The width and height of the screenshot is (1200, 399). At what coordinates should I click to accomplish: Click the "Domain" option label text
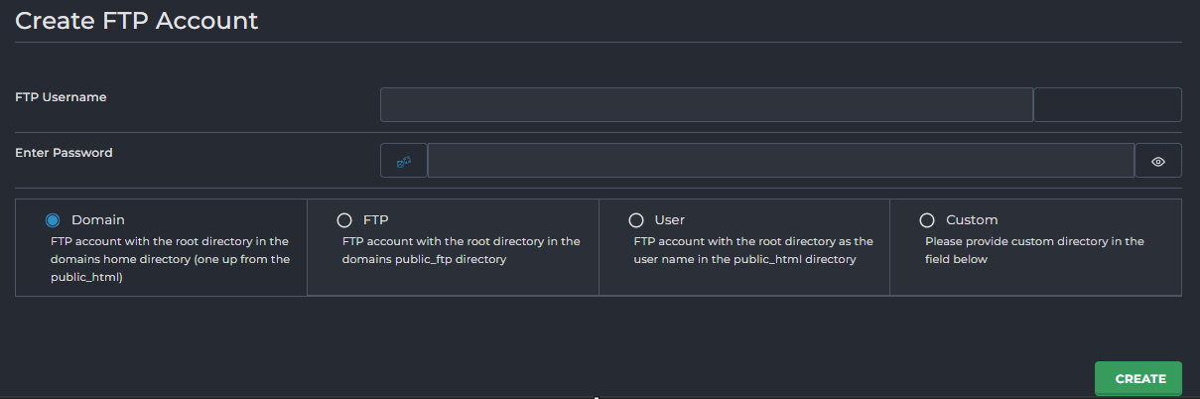(x=98, y=220)
